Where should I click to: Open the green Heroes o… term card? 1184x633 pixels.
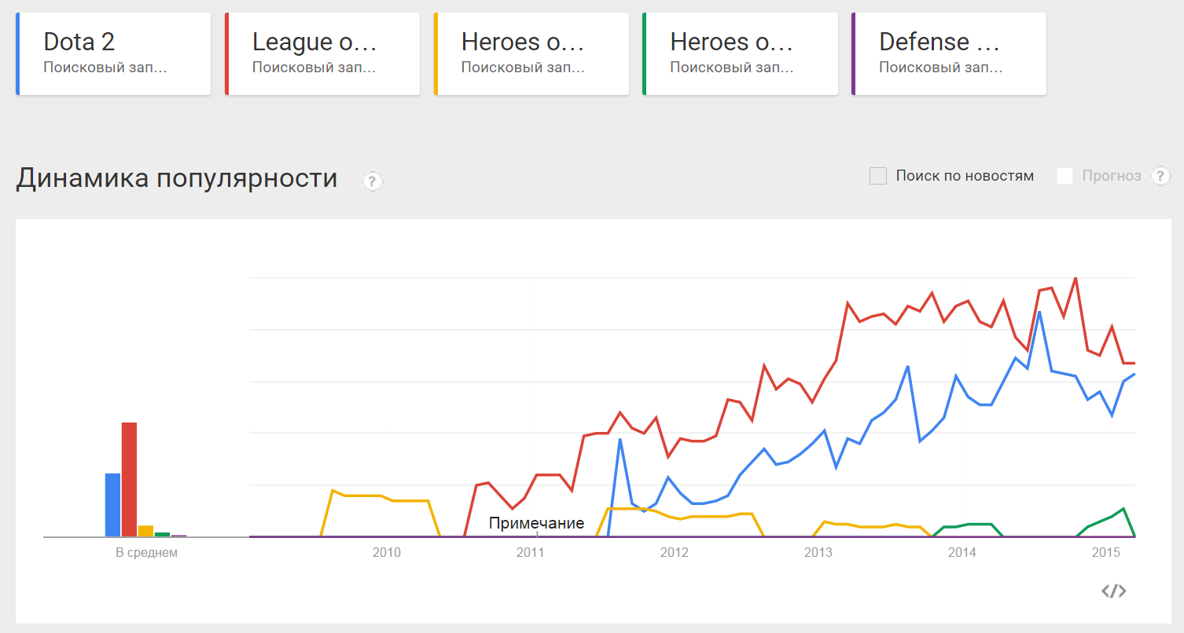pyautogui.click(x=740, y=53)
